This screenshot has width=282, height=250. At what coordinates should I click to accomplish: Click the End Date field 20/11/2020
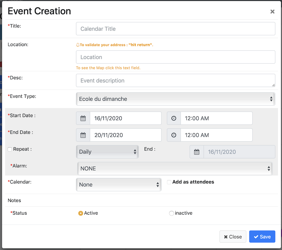125,135
